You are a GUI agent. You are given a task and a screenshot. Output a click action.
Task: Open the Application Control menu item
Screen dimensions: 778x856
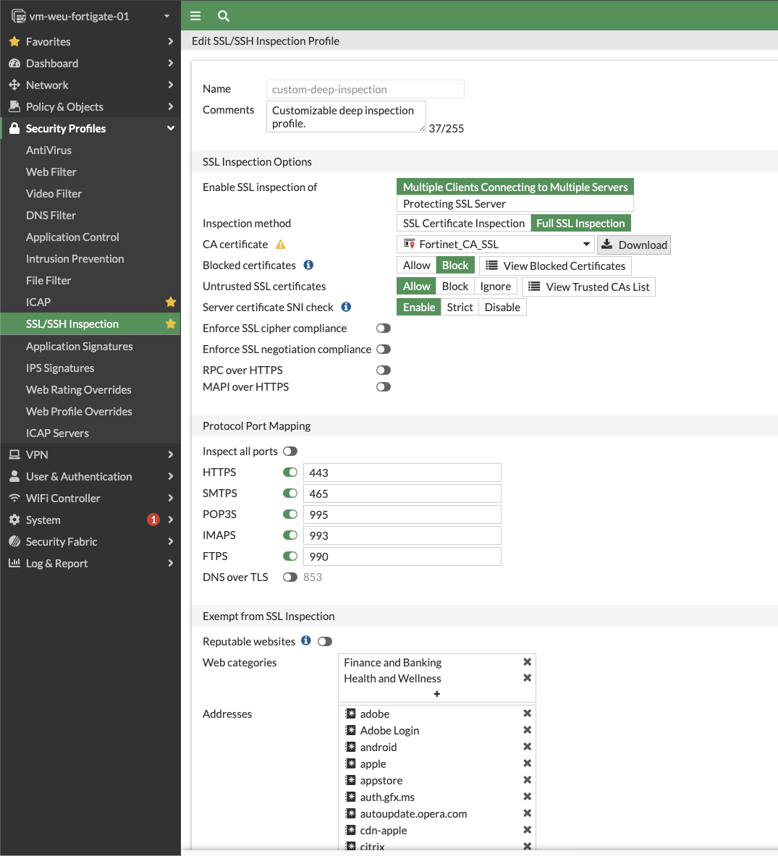pos(72,237)
